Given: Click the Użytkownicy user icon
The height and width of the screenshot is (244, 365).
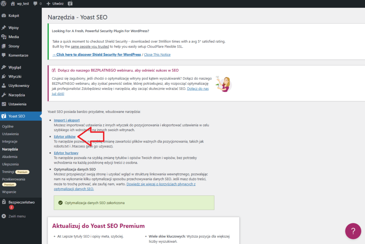Looking at the screenshot, I should coord(4,86).
